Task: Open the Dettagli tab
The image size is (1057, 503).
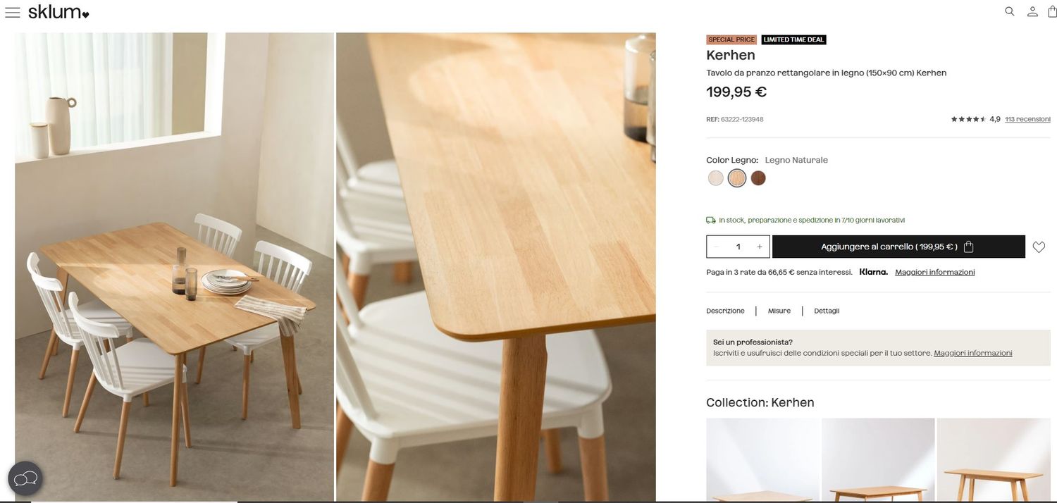Action: [x=827, y=311]
